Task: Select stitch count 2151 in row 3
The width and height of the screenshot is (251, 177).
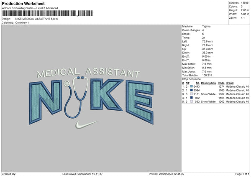Action: coord(197,94)
